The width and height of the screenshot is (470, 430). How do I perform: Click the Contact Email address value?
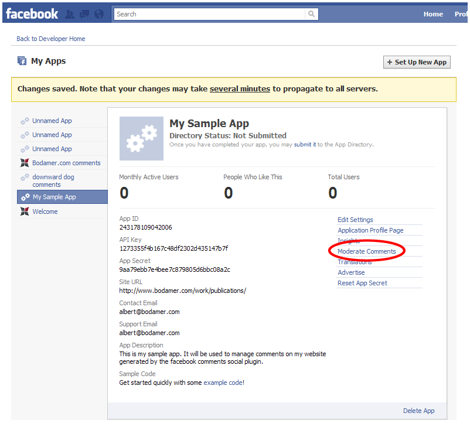149,312
